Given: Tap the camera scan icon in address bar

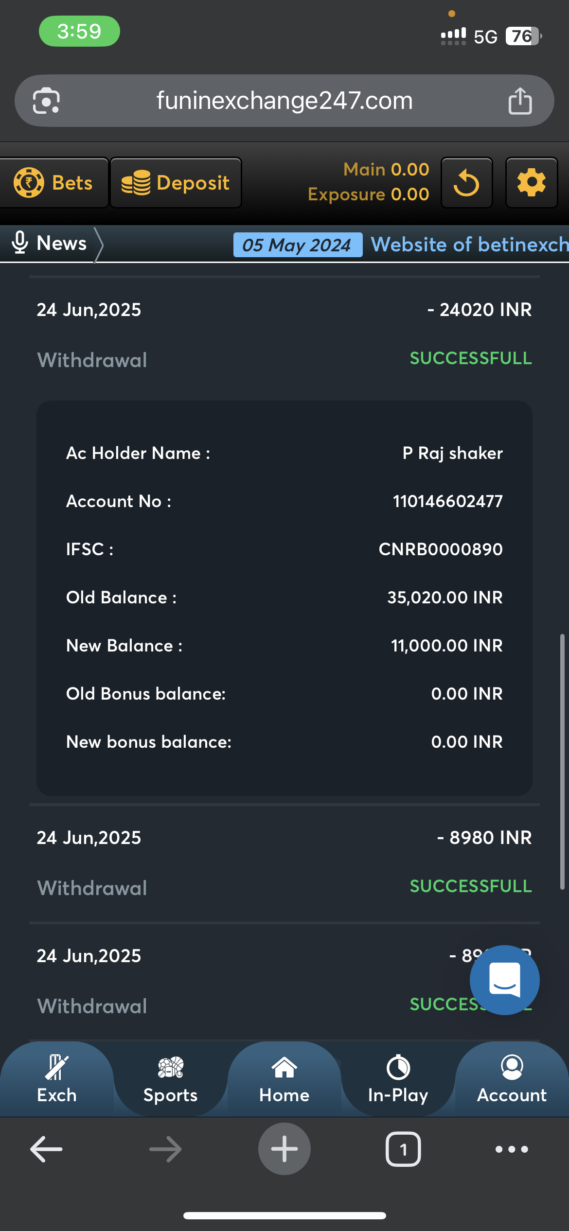Looking at the screenshot, I should coord(46,101).
